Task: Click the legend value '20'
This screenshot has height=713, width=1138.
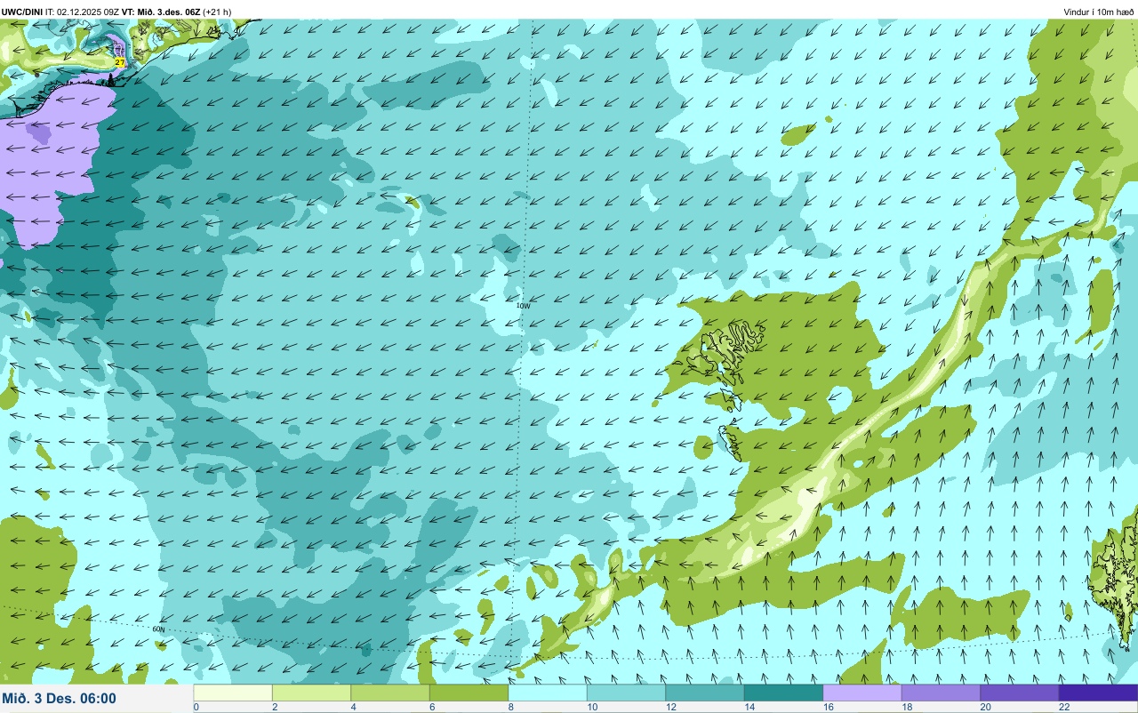Action: (x=983, y=707)
